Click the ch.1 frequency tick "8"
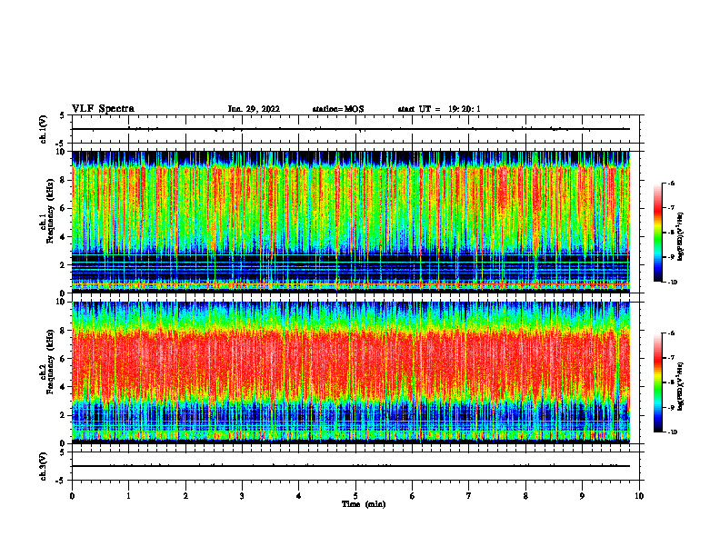 64,180
